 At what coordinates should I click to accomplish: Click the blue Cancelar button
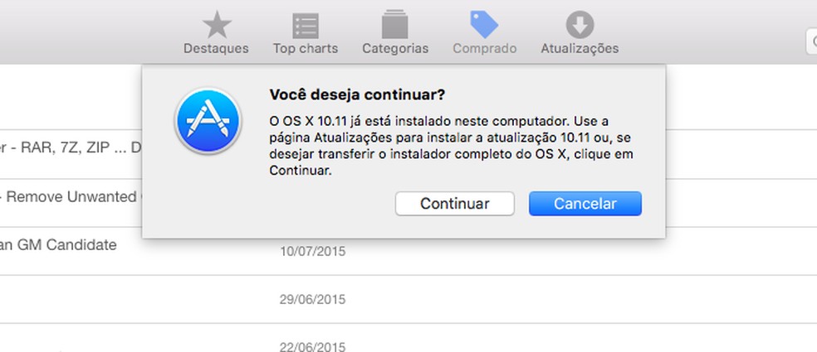585,204
